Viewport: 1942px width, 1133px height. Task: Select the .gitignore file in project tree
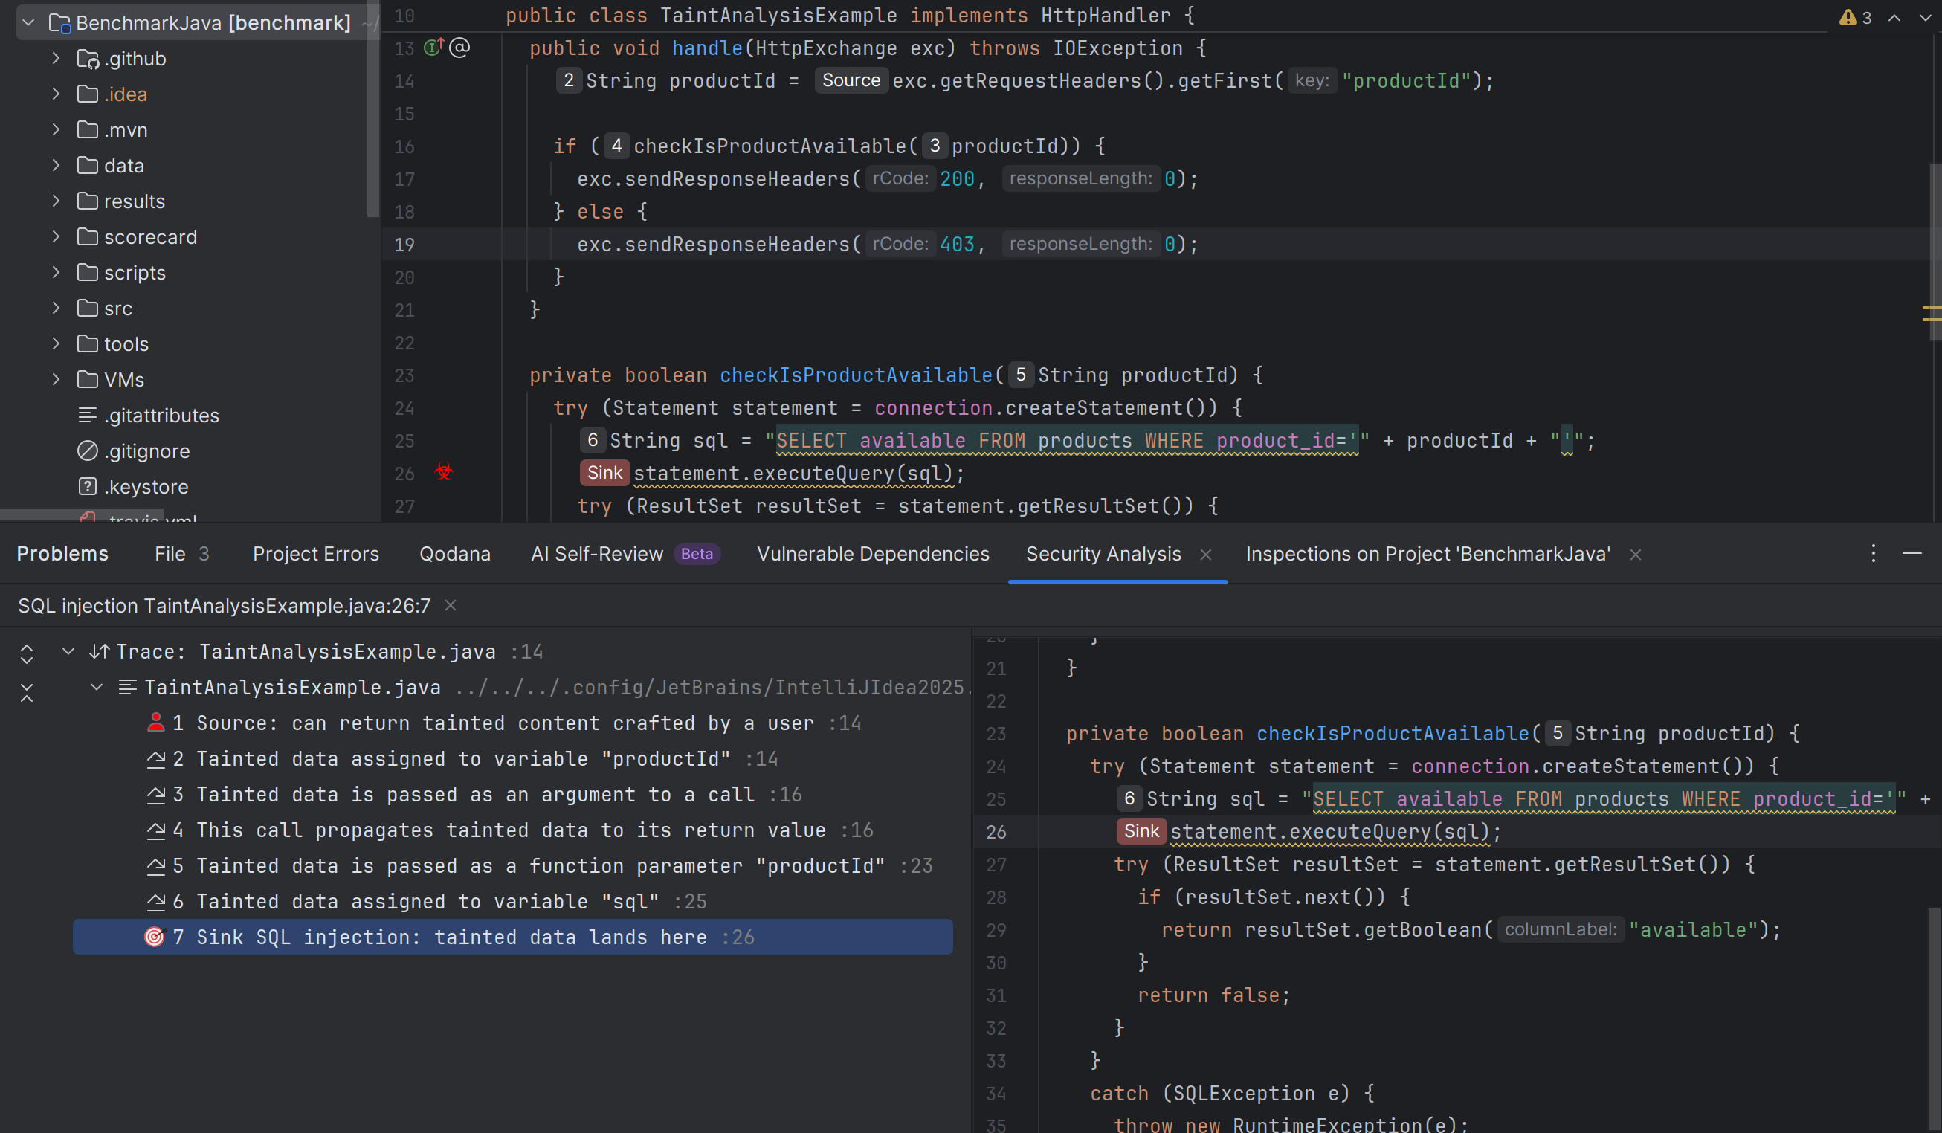coord(147,451)
